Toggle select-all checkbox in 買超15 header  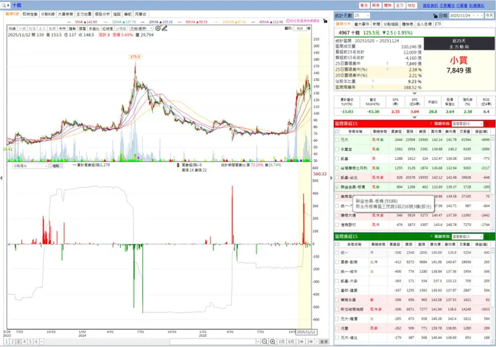tap(337, 132)
